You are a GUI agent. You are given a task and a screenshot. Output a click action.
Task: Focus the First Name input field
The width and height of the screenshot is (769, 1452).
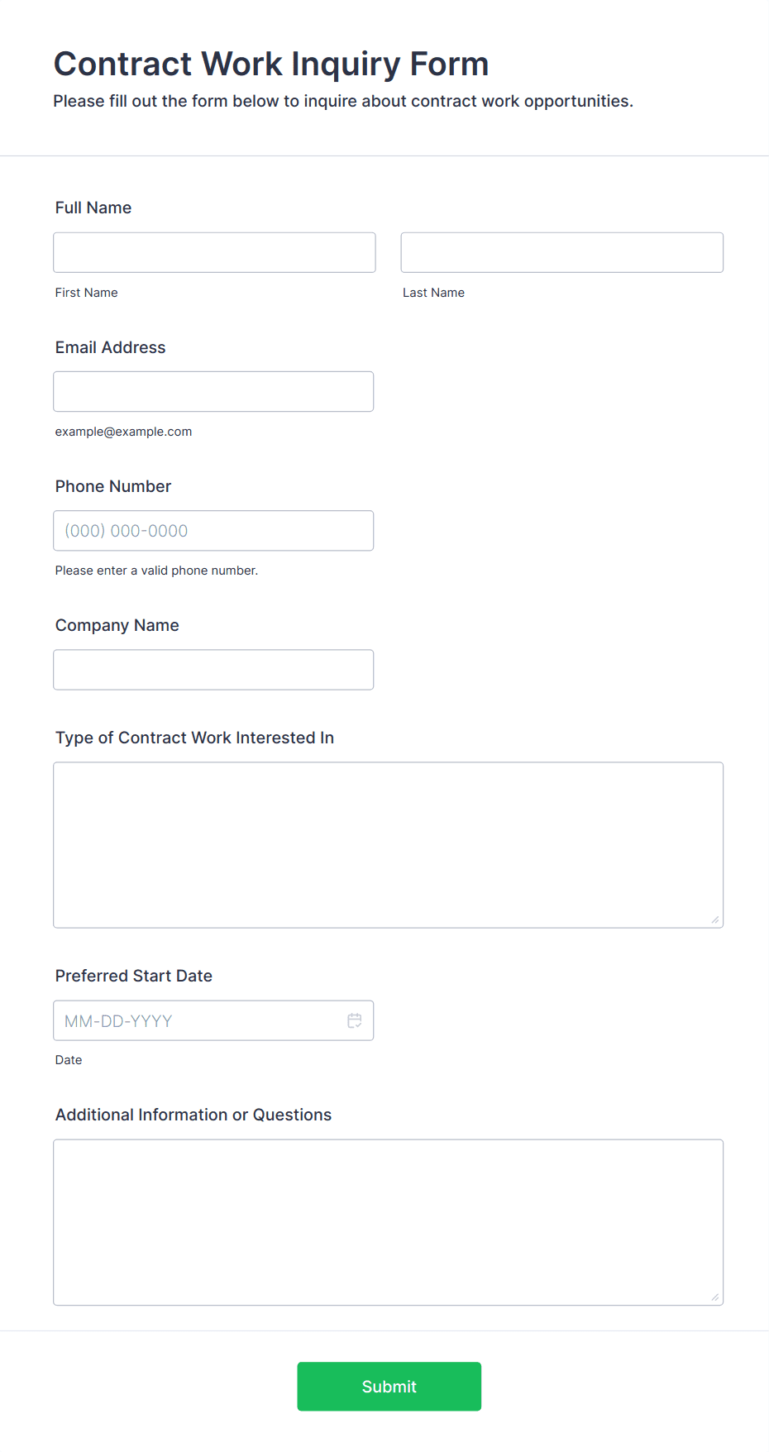click(214, 252)
